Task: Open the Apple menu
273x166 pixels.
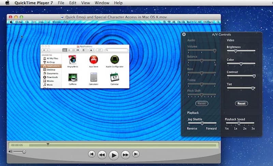Action: point(7,3)
